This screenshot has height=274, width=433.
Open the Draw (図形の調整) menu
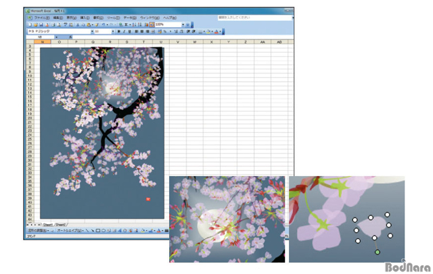[x=39, y=231]
